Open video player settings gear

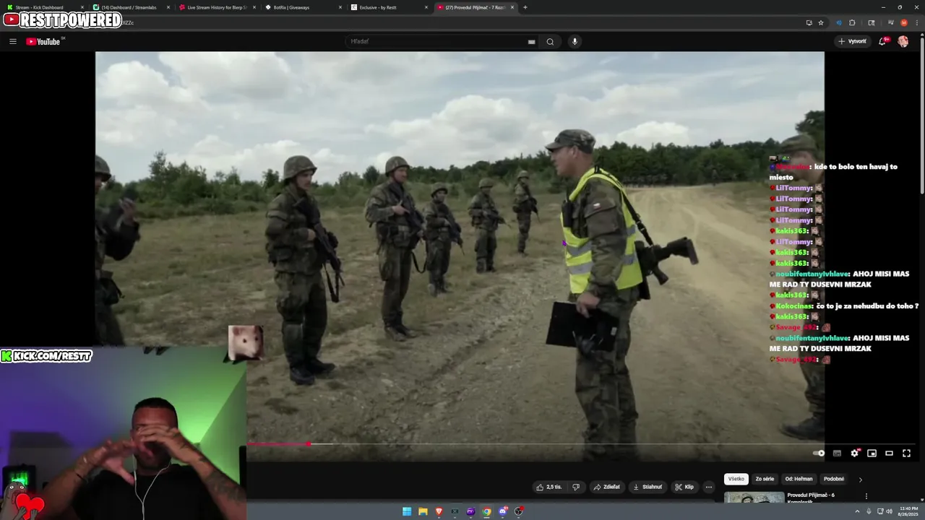point(854,453)
